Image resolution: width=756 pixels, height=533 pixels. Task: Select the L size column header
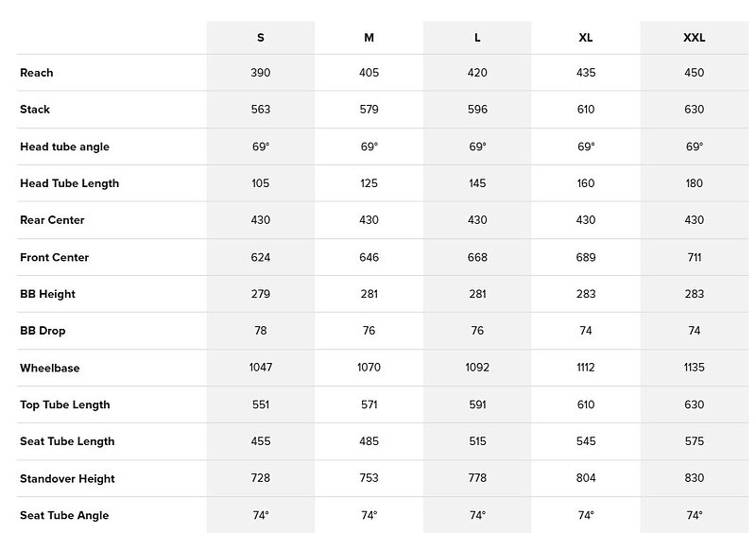point(477,38)
